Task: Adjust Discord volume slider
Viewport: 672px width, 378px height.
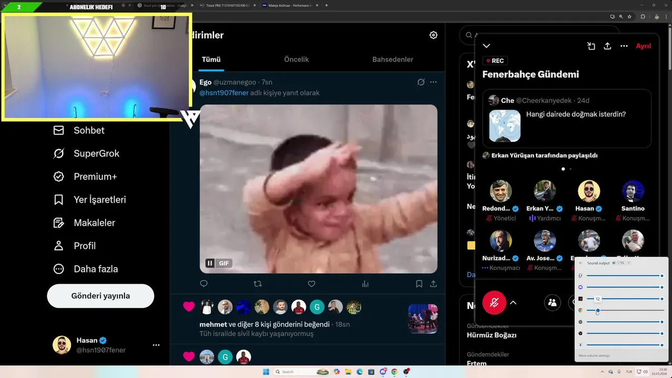Action: [625, 287]
